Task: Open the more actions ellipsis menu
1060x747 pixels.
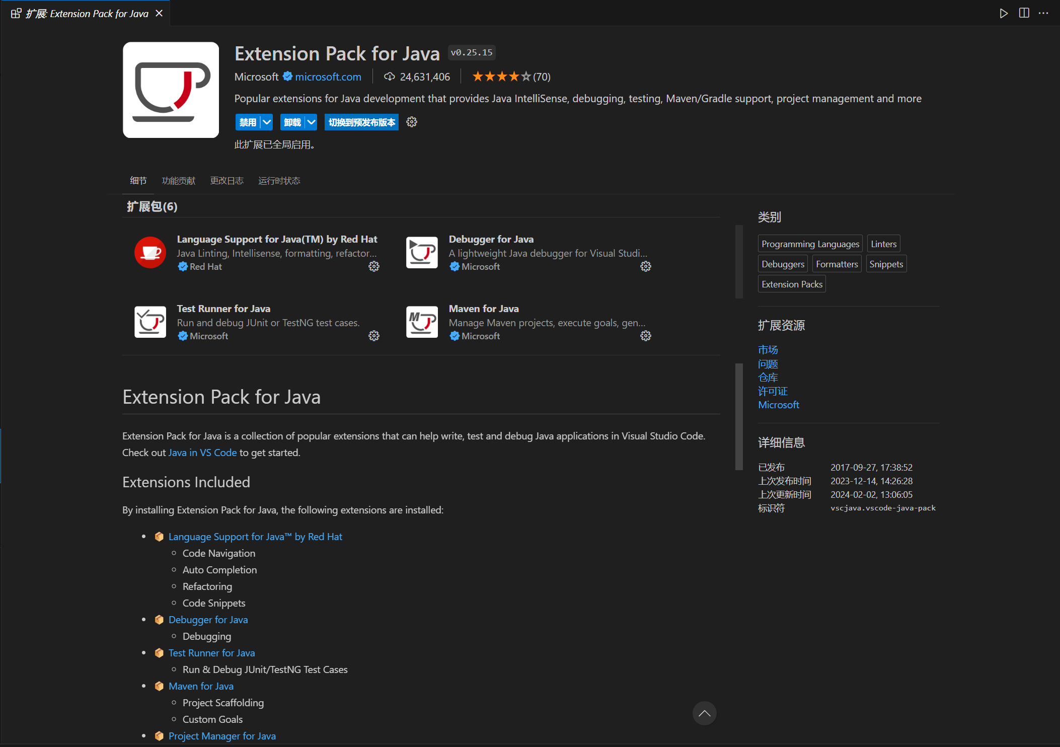Action: point(1043,13)
